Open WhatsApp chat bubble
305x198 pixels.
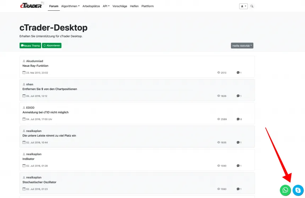[285, 190]
